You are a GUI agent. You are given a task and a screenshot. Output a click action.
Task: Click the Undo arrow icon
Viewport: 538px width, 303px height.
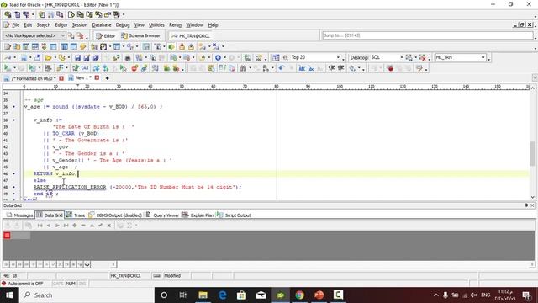tap(282, 68)
